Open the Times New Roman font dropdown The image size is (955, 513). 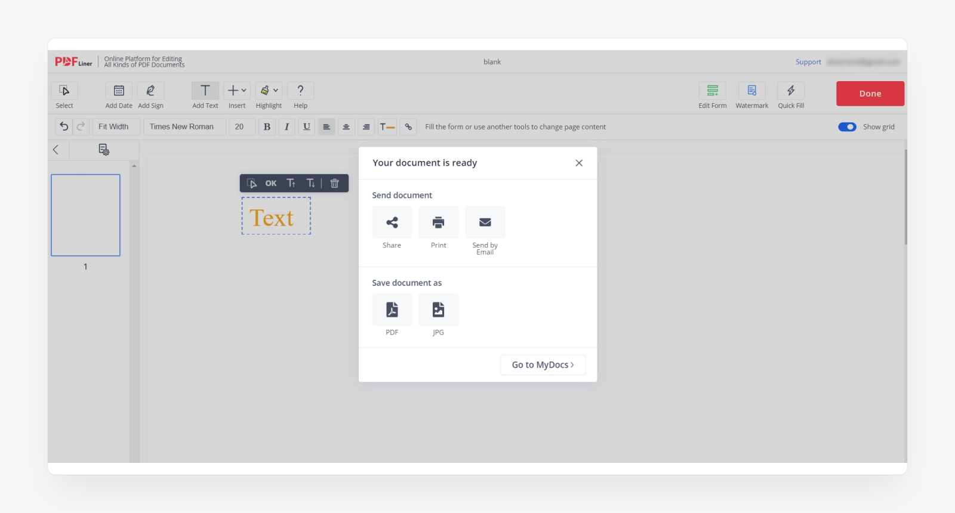click(185, 126)
